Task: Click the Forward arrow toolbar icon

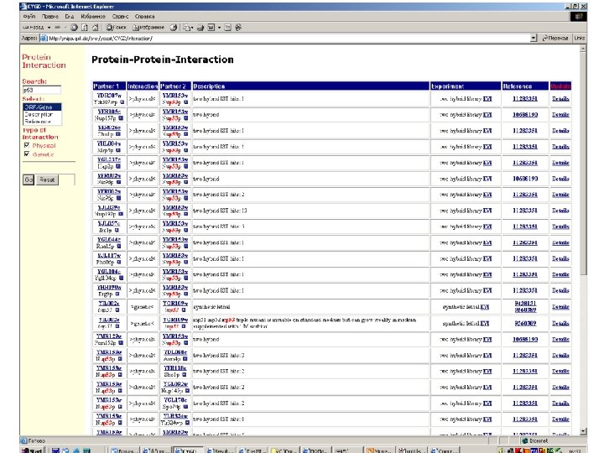Action: click(x=57, y=28)
